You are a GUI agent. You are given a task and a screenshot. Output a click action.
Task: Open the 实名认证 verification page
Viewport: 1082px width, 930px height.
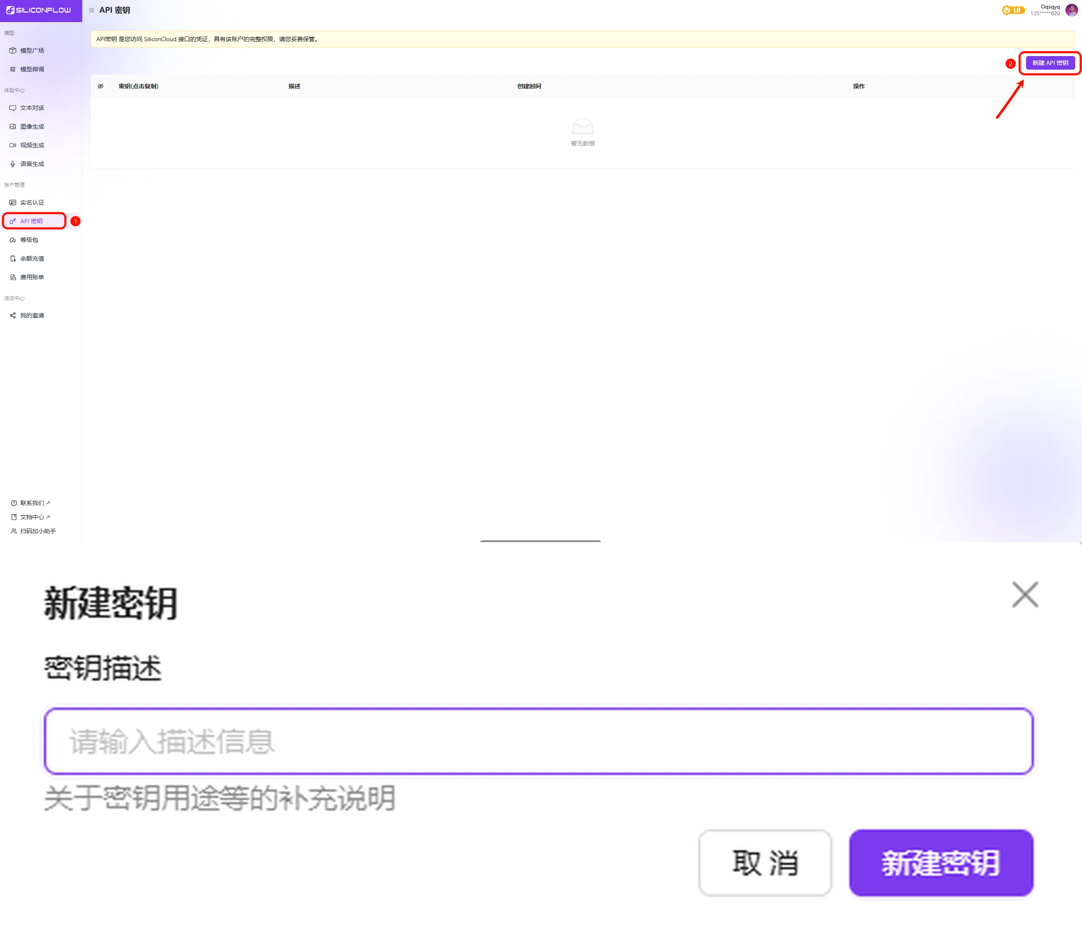point(32,202)
